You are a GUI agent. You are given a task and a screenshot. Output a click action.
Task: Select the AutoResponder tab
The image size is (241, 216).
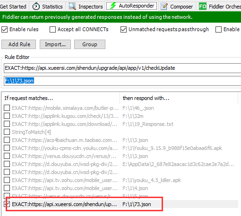(132, 6)
